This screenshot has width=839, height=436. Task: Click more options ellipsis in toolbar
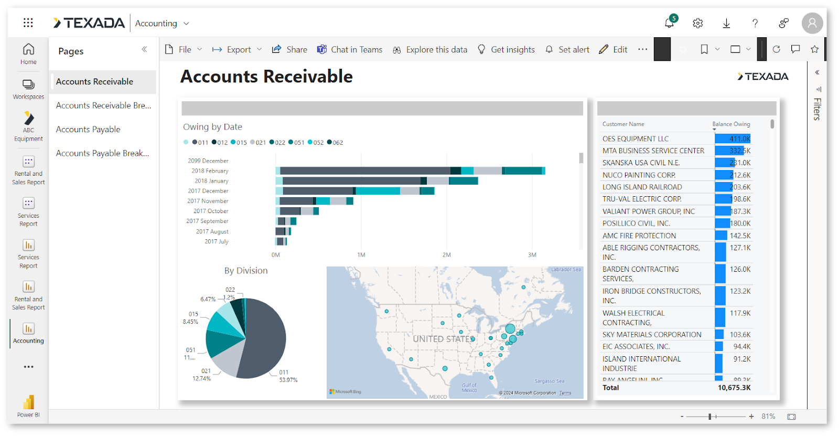[642, 49]
